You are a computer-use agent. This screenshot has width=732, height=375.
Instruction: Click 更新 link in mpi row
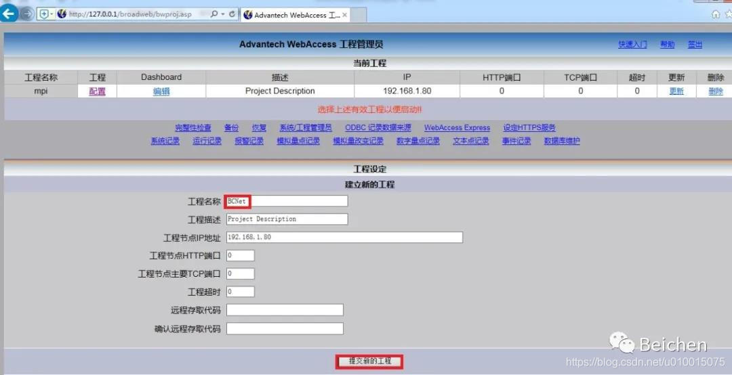(x=676, y=91)
